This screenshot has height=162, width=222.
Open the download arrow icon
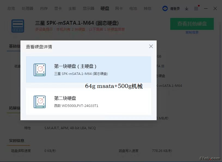point(187,8)
